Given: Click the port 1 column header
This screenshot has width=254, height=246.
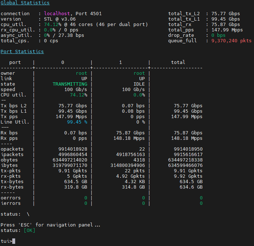Looking at the screenshot, I should tap(120, 62).
